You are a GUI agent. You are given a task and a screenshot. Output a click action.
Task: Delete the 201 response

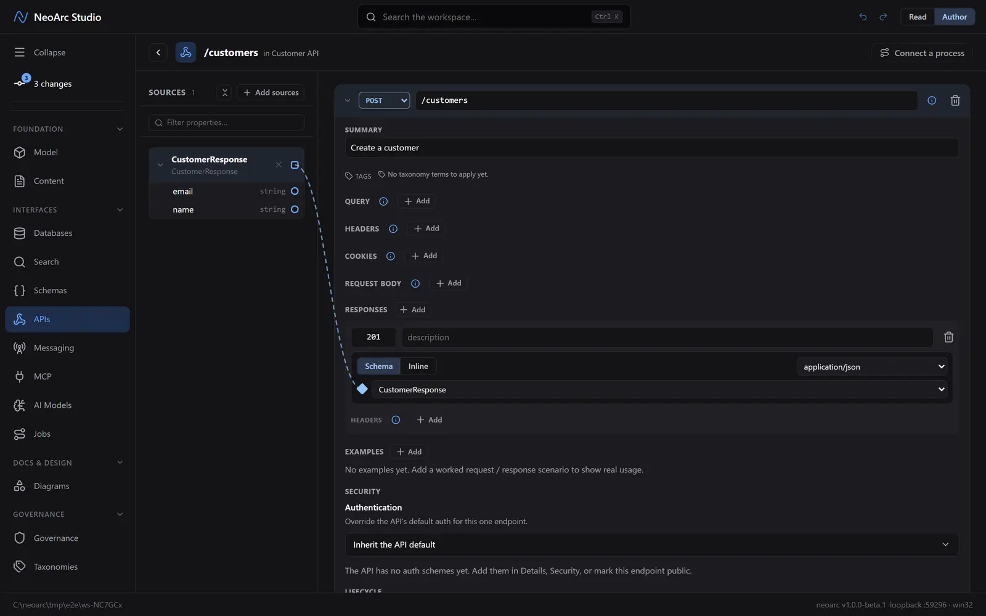[949, 337]
